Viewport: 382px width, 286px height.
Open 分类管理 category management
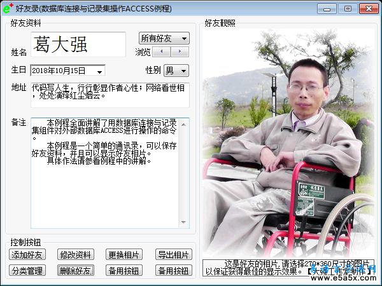click(x=27, y=271)
